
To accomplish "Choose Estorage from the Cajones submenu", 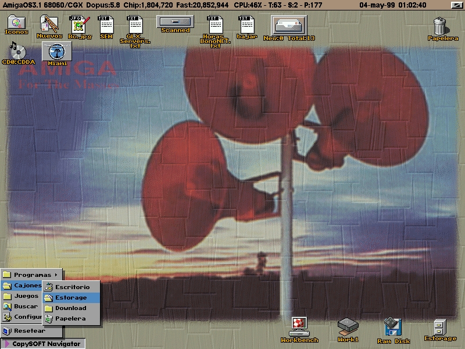I will click(71, 298).
